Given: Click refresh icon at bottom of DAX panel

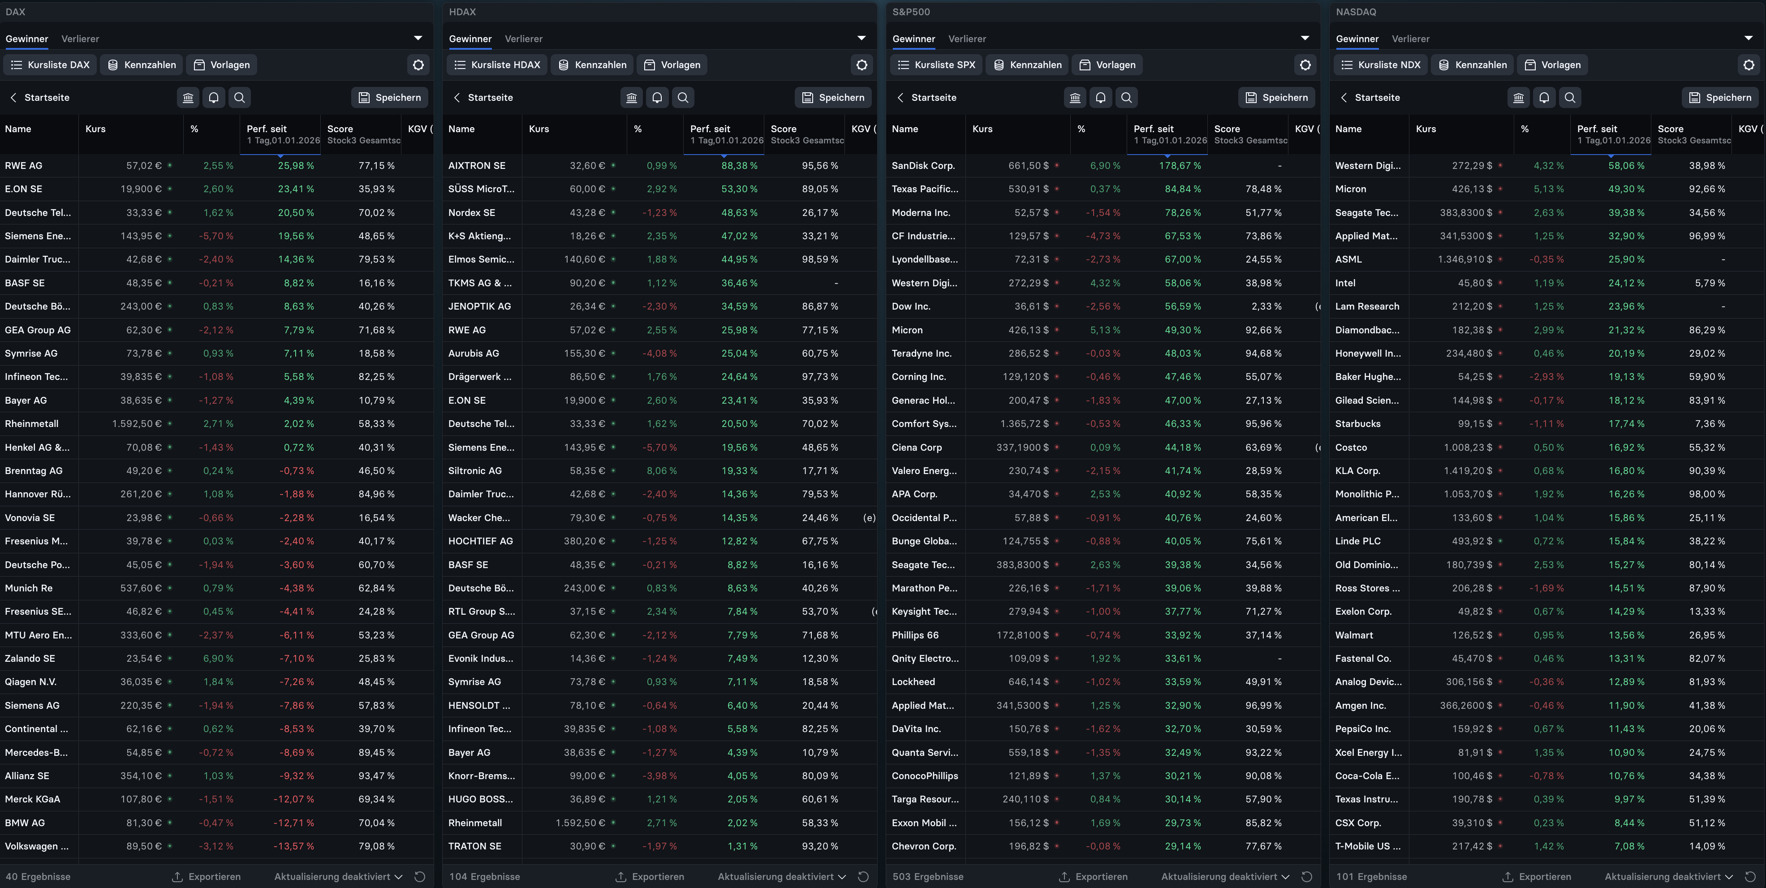Looking at the screenshot, I should click(x=420, y=876).
